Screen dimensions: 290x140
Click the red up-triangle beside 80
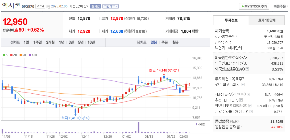pyautogui.click(x=16, y=30)
